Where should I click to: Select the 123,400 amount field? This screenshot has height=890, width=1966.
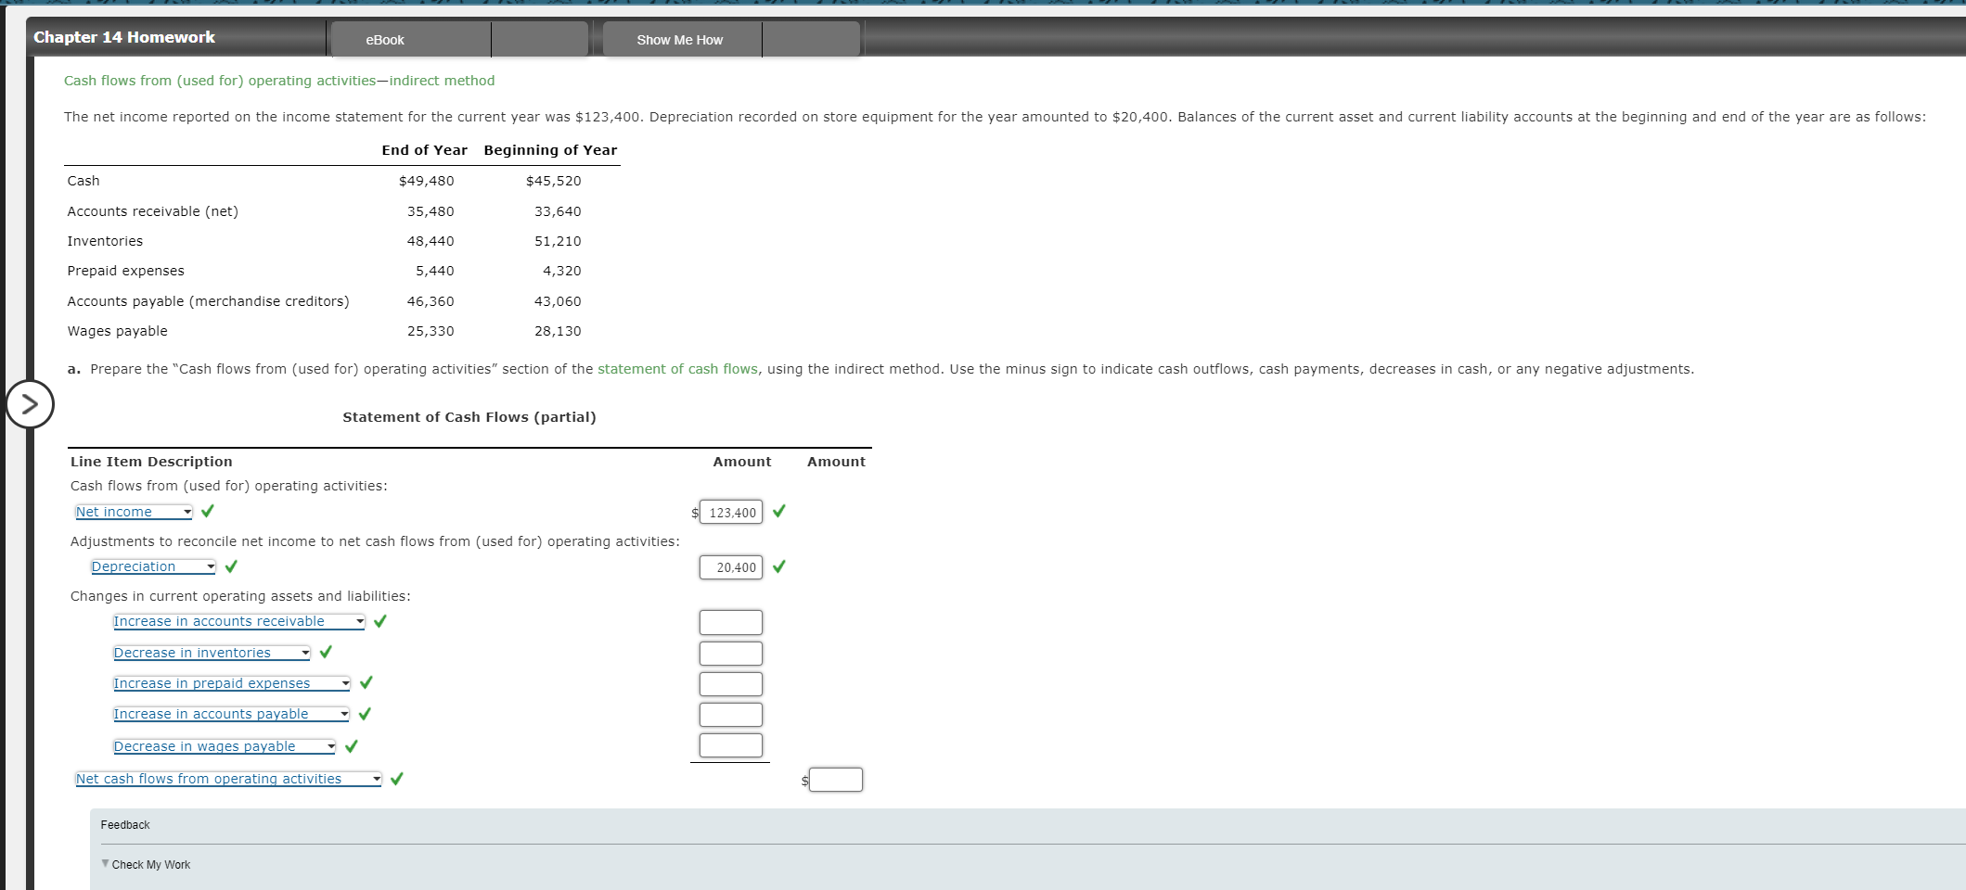tap(729, 511)
